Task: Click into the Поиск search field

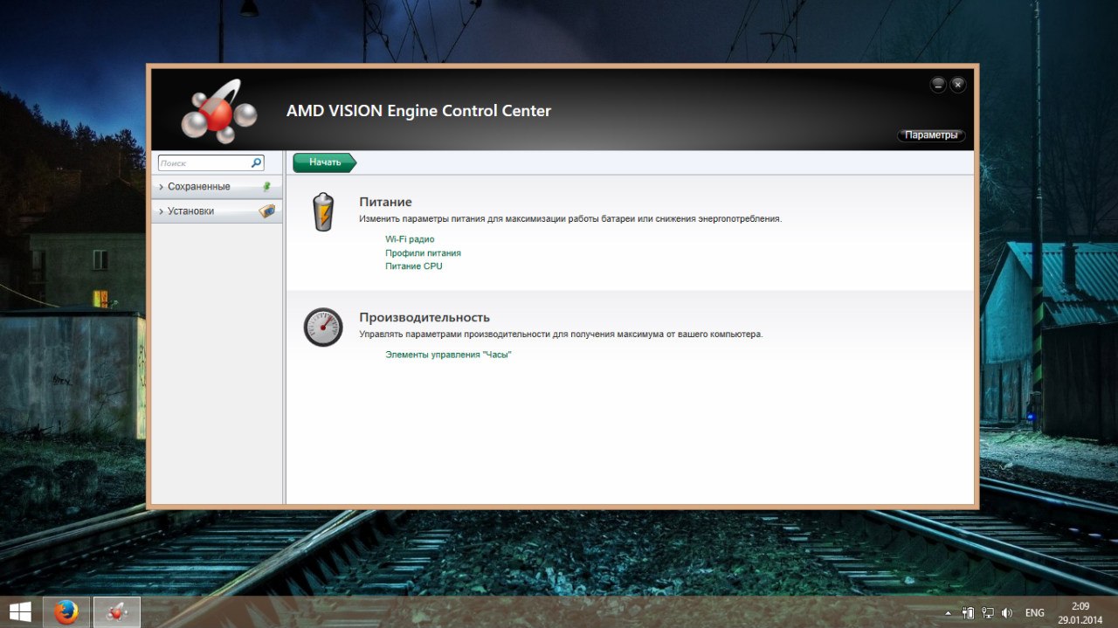Action: 204,163
